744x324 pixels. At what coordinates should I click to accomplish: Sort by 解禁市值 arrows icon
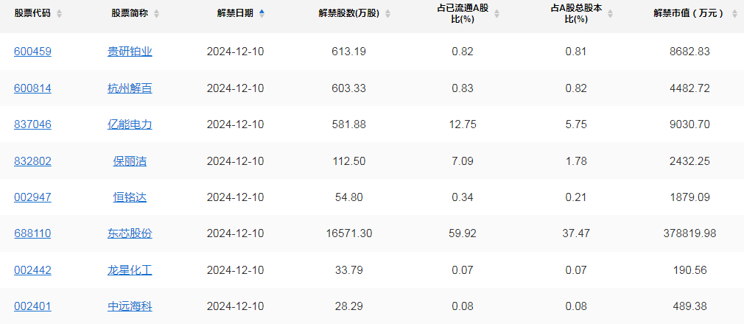click(733, 14)
